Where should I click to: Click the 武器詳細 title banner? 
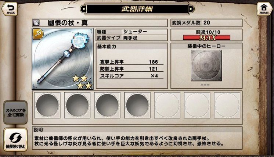pyautogui.click(x=137, y=9)
